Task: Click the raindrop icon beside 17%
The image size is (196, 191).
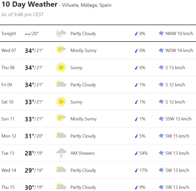Action: click(136, 170)
